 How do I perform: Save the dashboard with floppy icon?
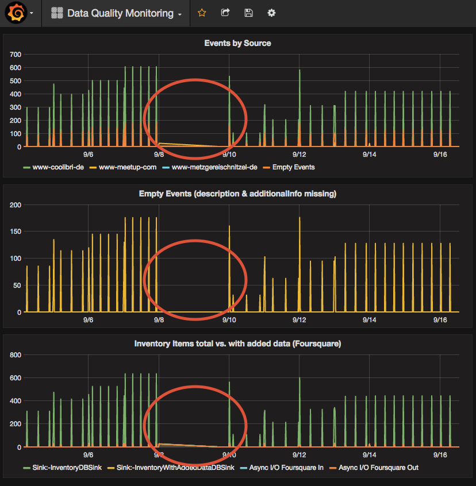249,13
